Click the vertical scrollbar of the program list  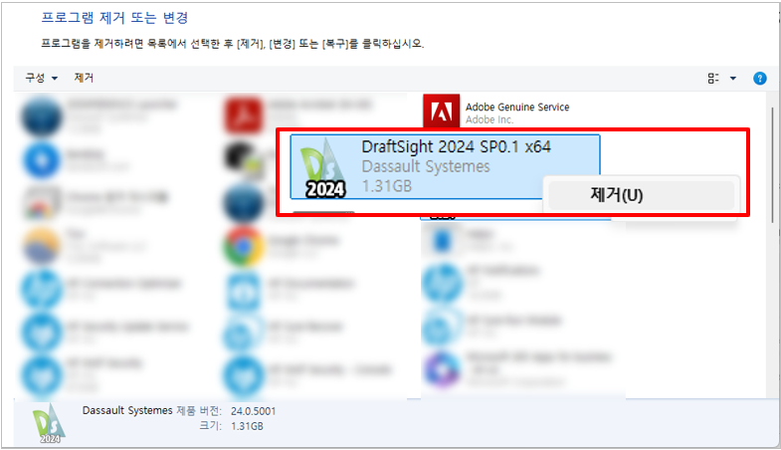(772, 164)
